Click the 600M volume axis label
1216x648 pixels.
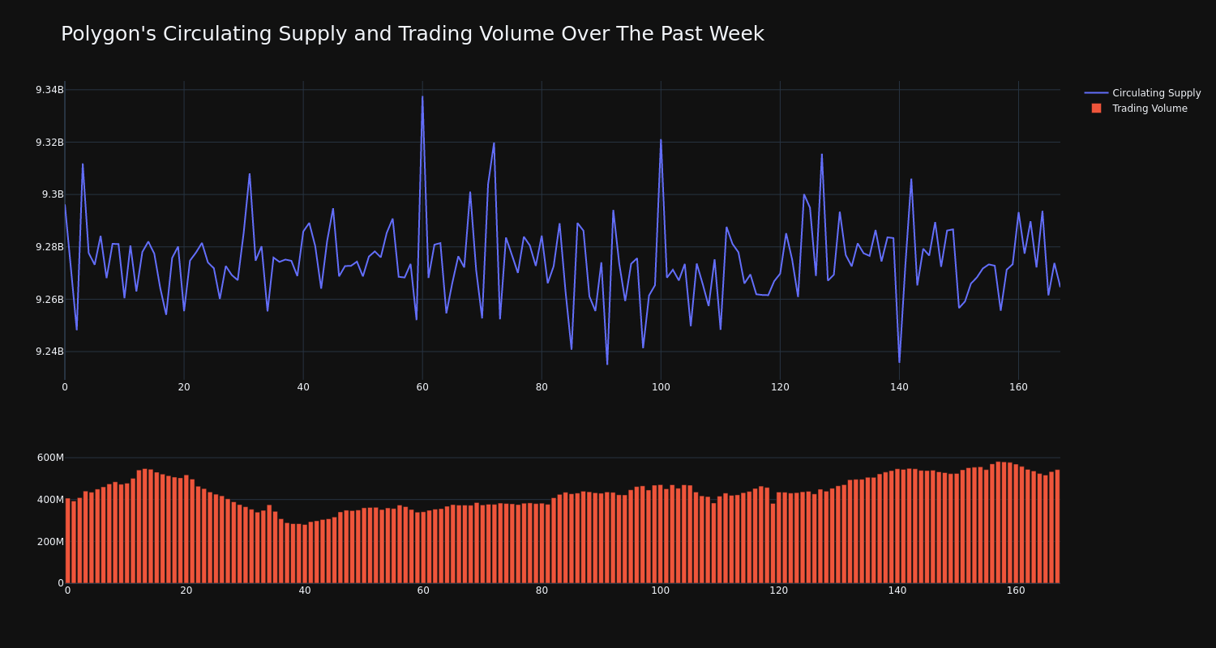click(x=50, y=458)
